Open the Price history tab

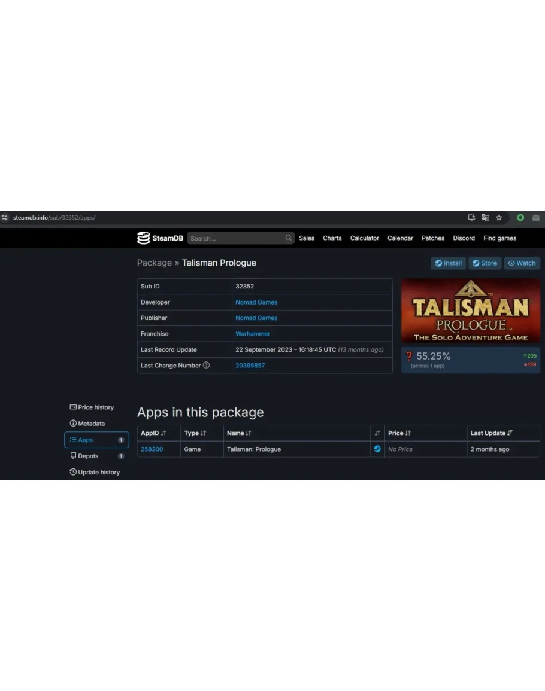92,407
